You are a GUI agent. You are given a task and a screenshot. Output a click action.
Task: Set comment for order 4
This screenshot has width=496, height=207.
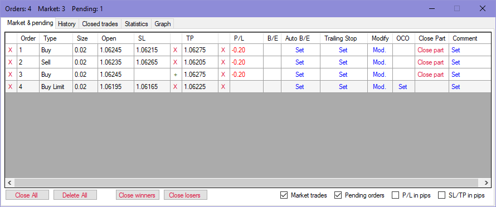tap(455, 87)
